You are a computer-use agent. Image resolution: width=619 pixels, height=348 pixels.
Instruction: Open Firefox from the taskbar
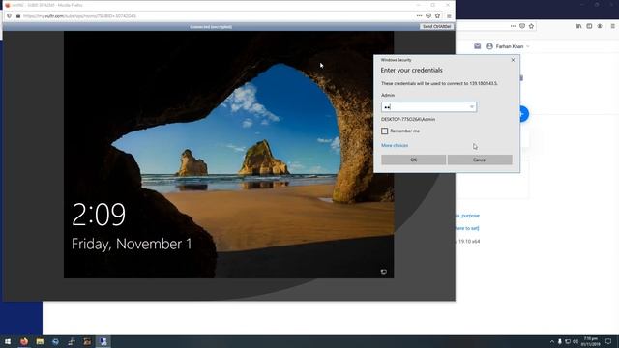click(24, 341)
